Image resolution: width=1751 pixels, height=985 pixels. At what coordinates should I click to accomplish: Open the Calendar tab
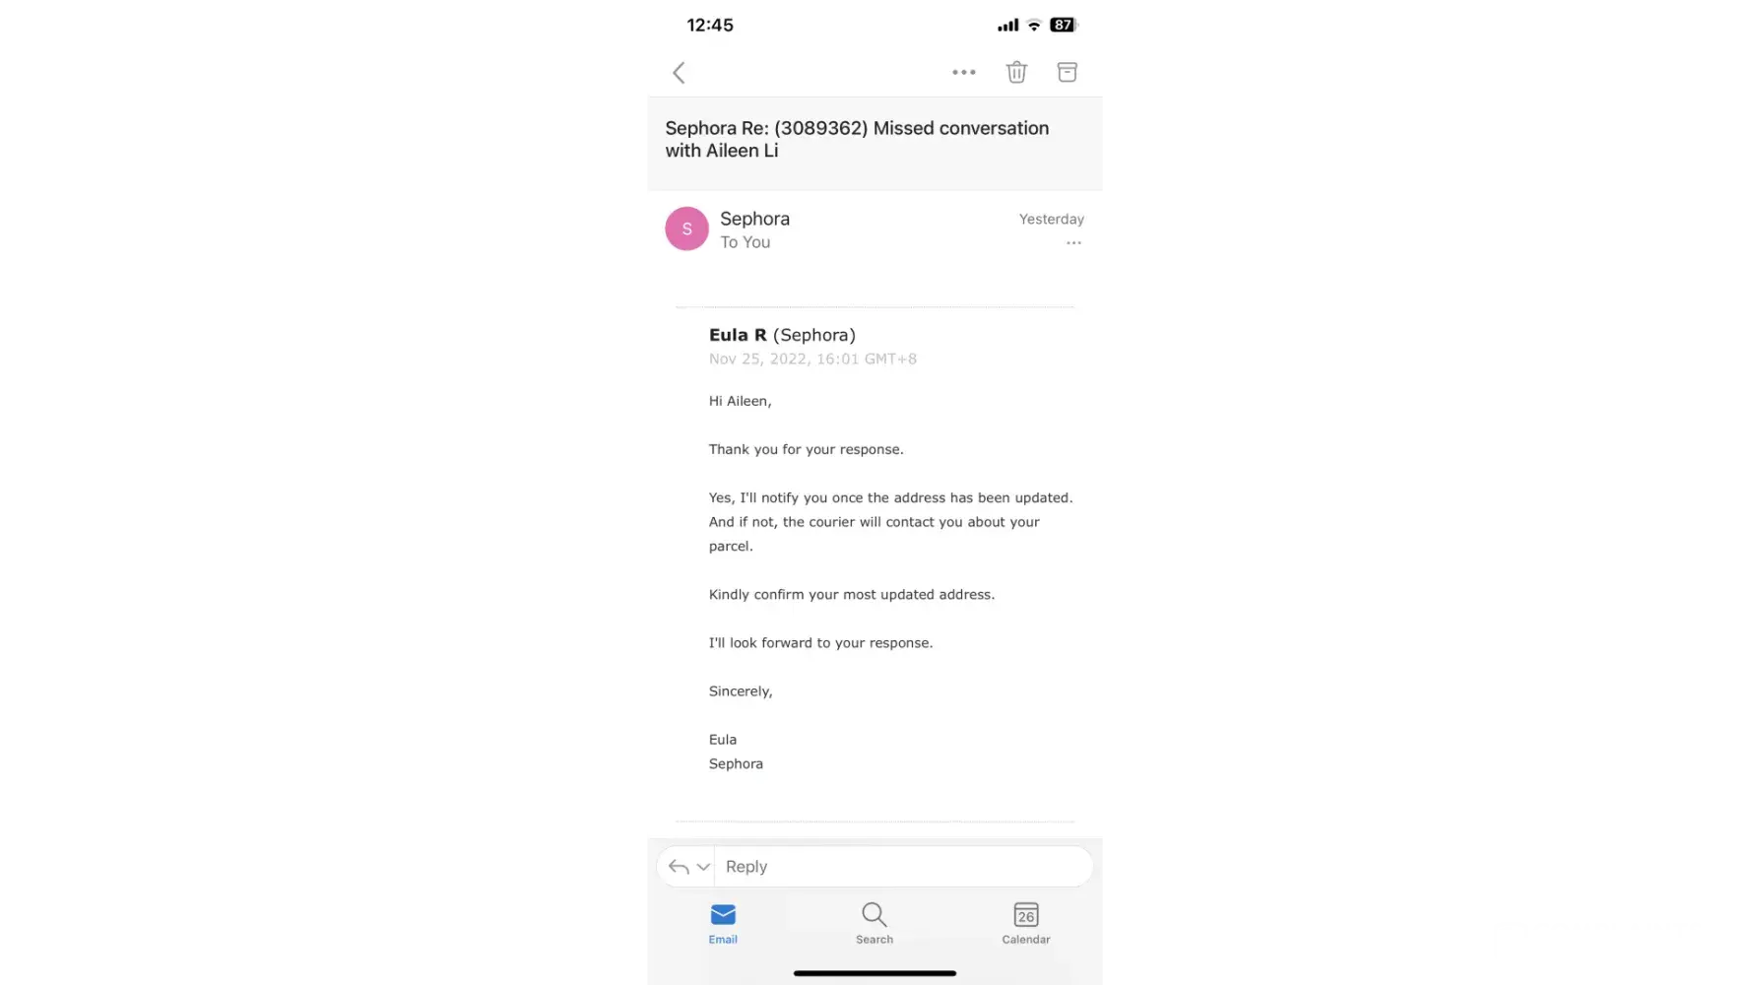click(1026, 924)
